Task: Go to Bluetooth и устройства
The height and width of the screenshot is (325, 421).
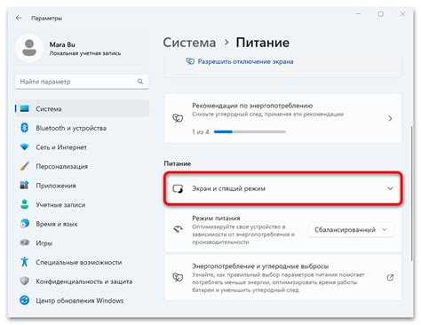Action: [x=82, y=128]
